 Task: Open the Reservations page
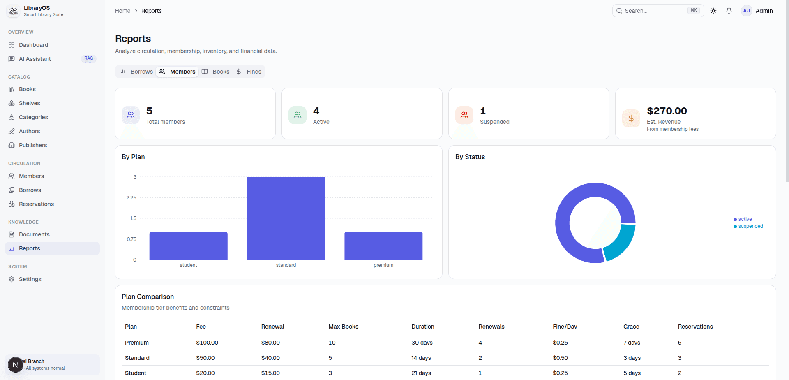pos(52,204)
